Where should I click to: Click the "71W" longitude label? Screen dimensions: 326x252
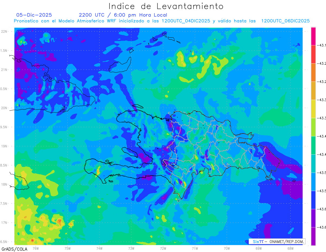[195, 248]
